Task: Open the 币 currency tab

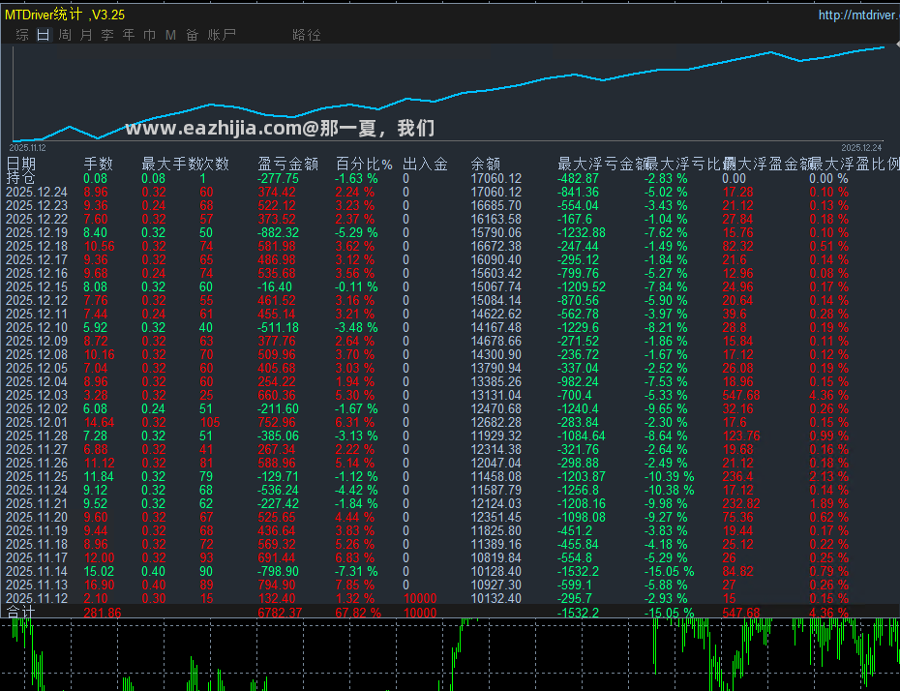Action: (150, 35)
